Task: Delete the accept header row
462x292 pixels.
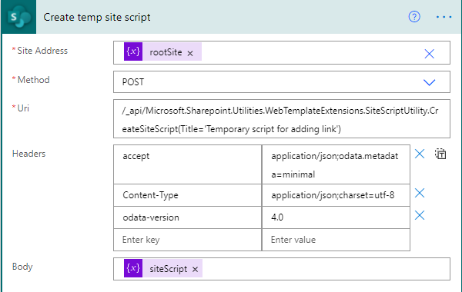Action: click(420, 154)
